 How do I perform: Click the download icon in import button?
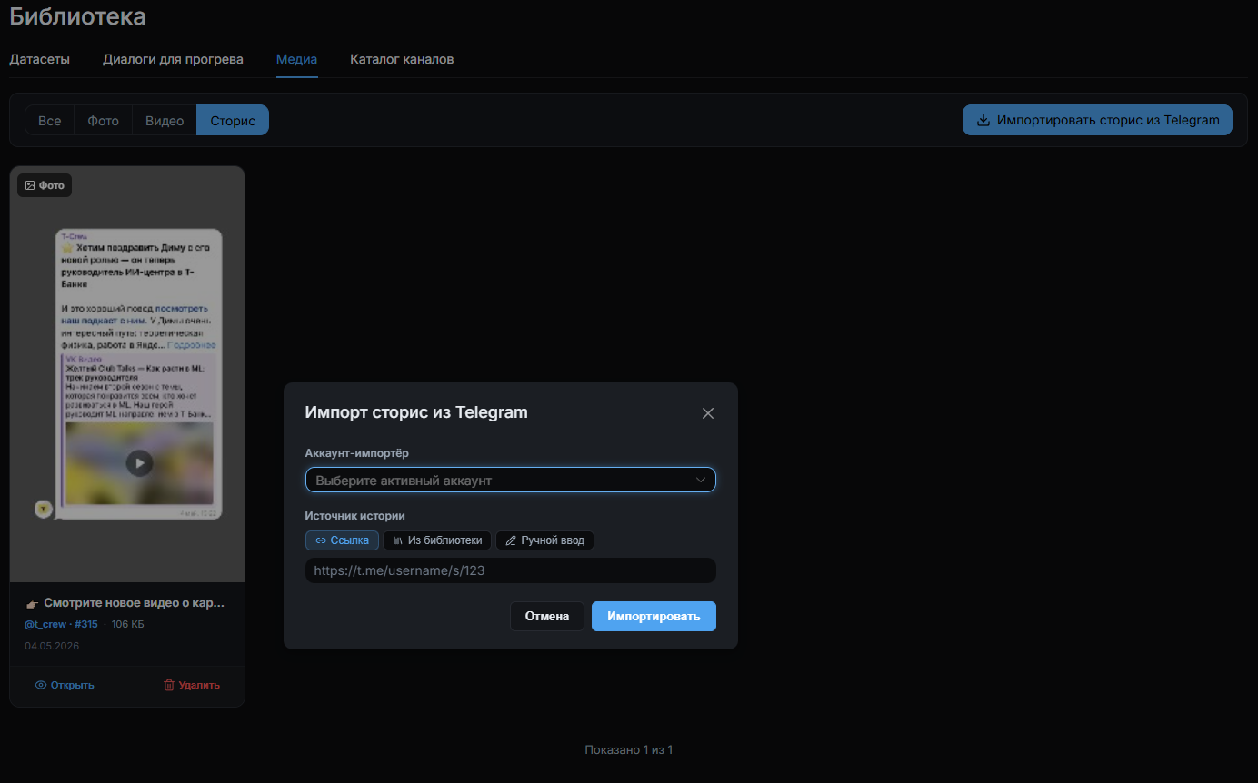coord(983,120)
